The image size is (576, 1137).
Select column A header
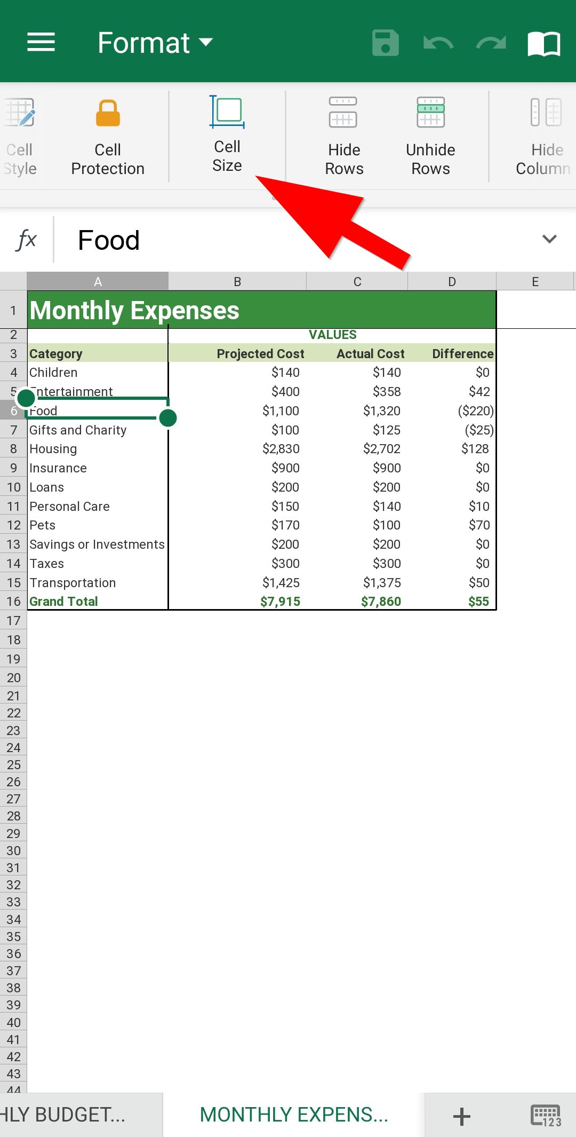[98, 281]
